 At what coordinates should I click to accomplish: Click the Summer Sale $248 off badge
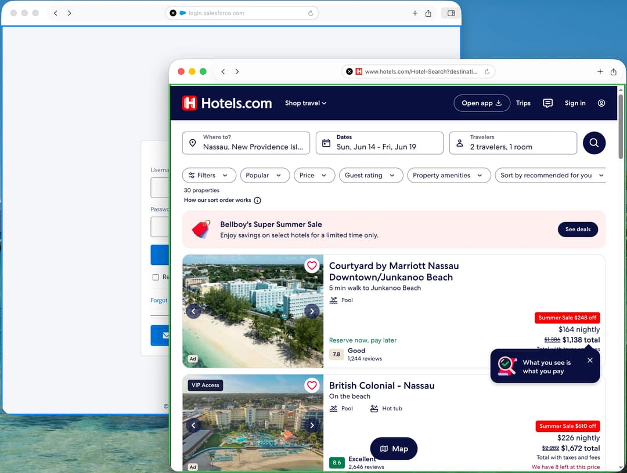[x=567, y=318]
